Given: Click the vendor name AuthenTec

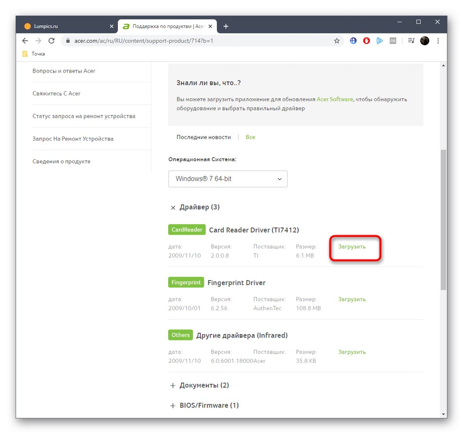Looking at the screenshot, I should coord(267,308).
